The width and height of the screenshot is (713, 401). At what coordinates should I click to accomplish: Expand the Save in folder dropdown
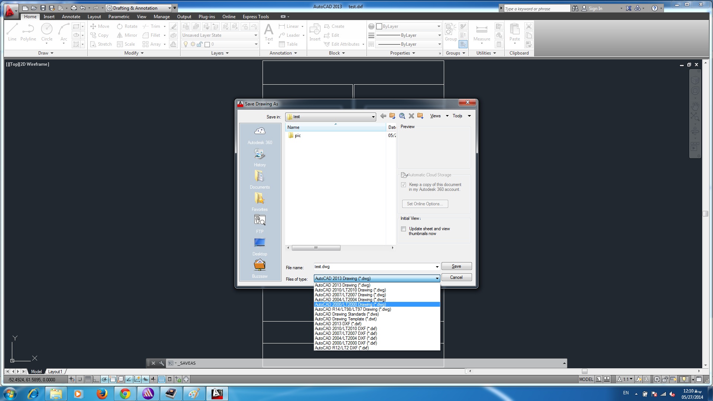373,117
